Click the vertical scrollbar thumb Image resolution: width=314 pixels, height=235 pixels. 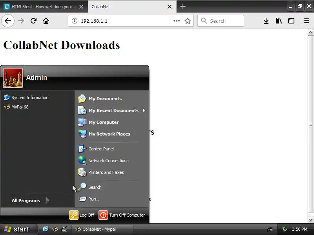click(x=310, y=125)
